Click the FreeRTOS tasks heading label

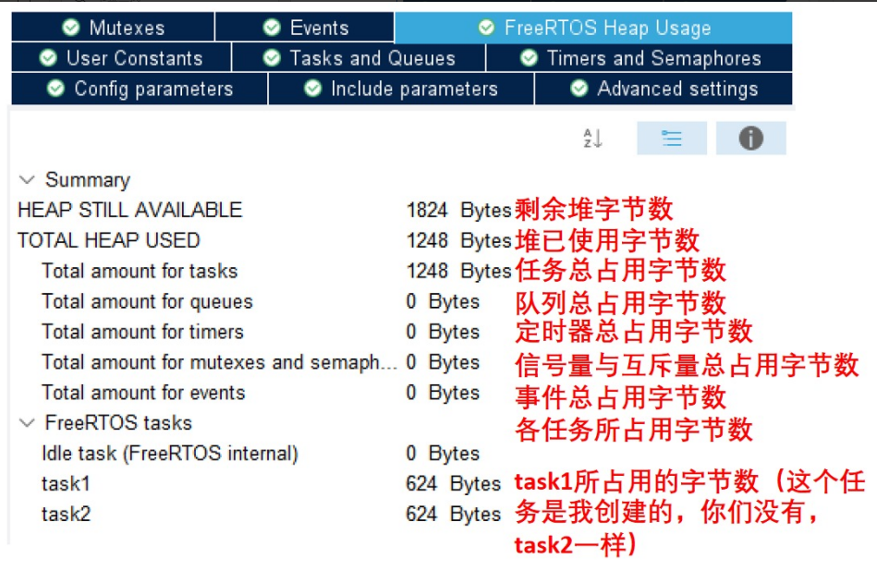pyautogui.click(x=118, y=423)
